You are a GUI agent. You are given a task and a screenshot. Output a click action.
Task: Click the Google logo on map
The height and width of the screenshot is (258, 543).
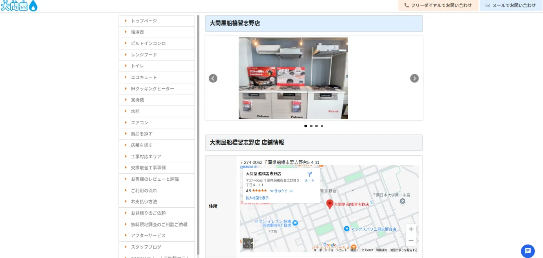[329, 245]
